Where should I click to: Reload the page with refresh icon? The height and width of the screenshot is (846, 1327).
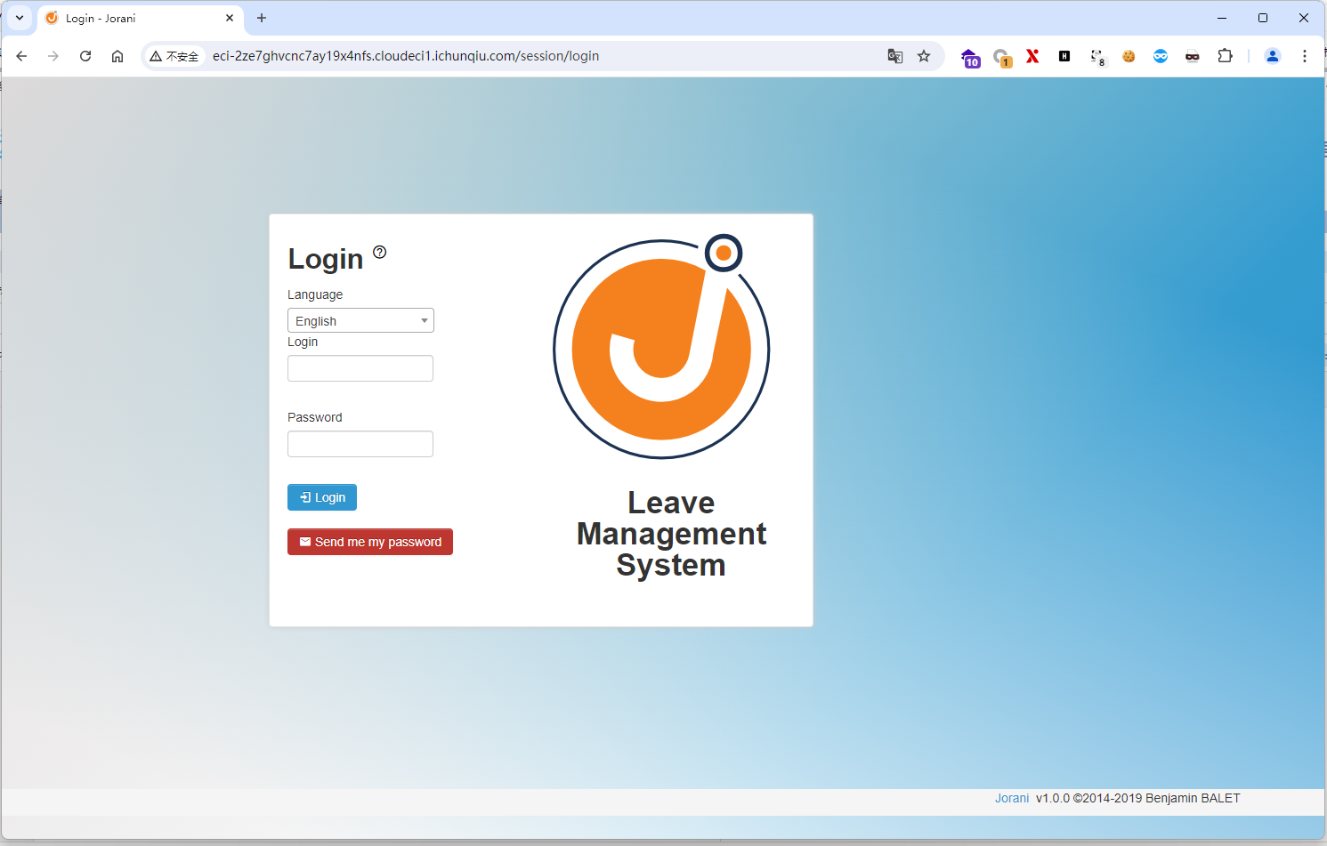click(85, 56)
